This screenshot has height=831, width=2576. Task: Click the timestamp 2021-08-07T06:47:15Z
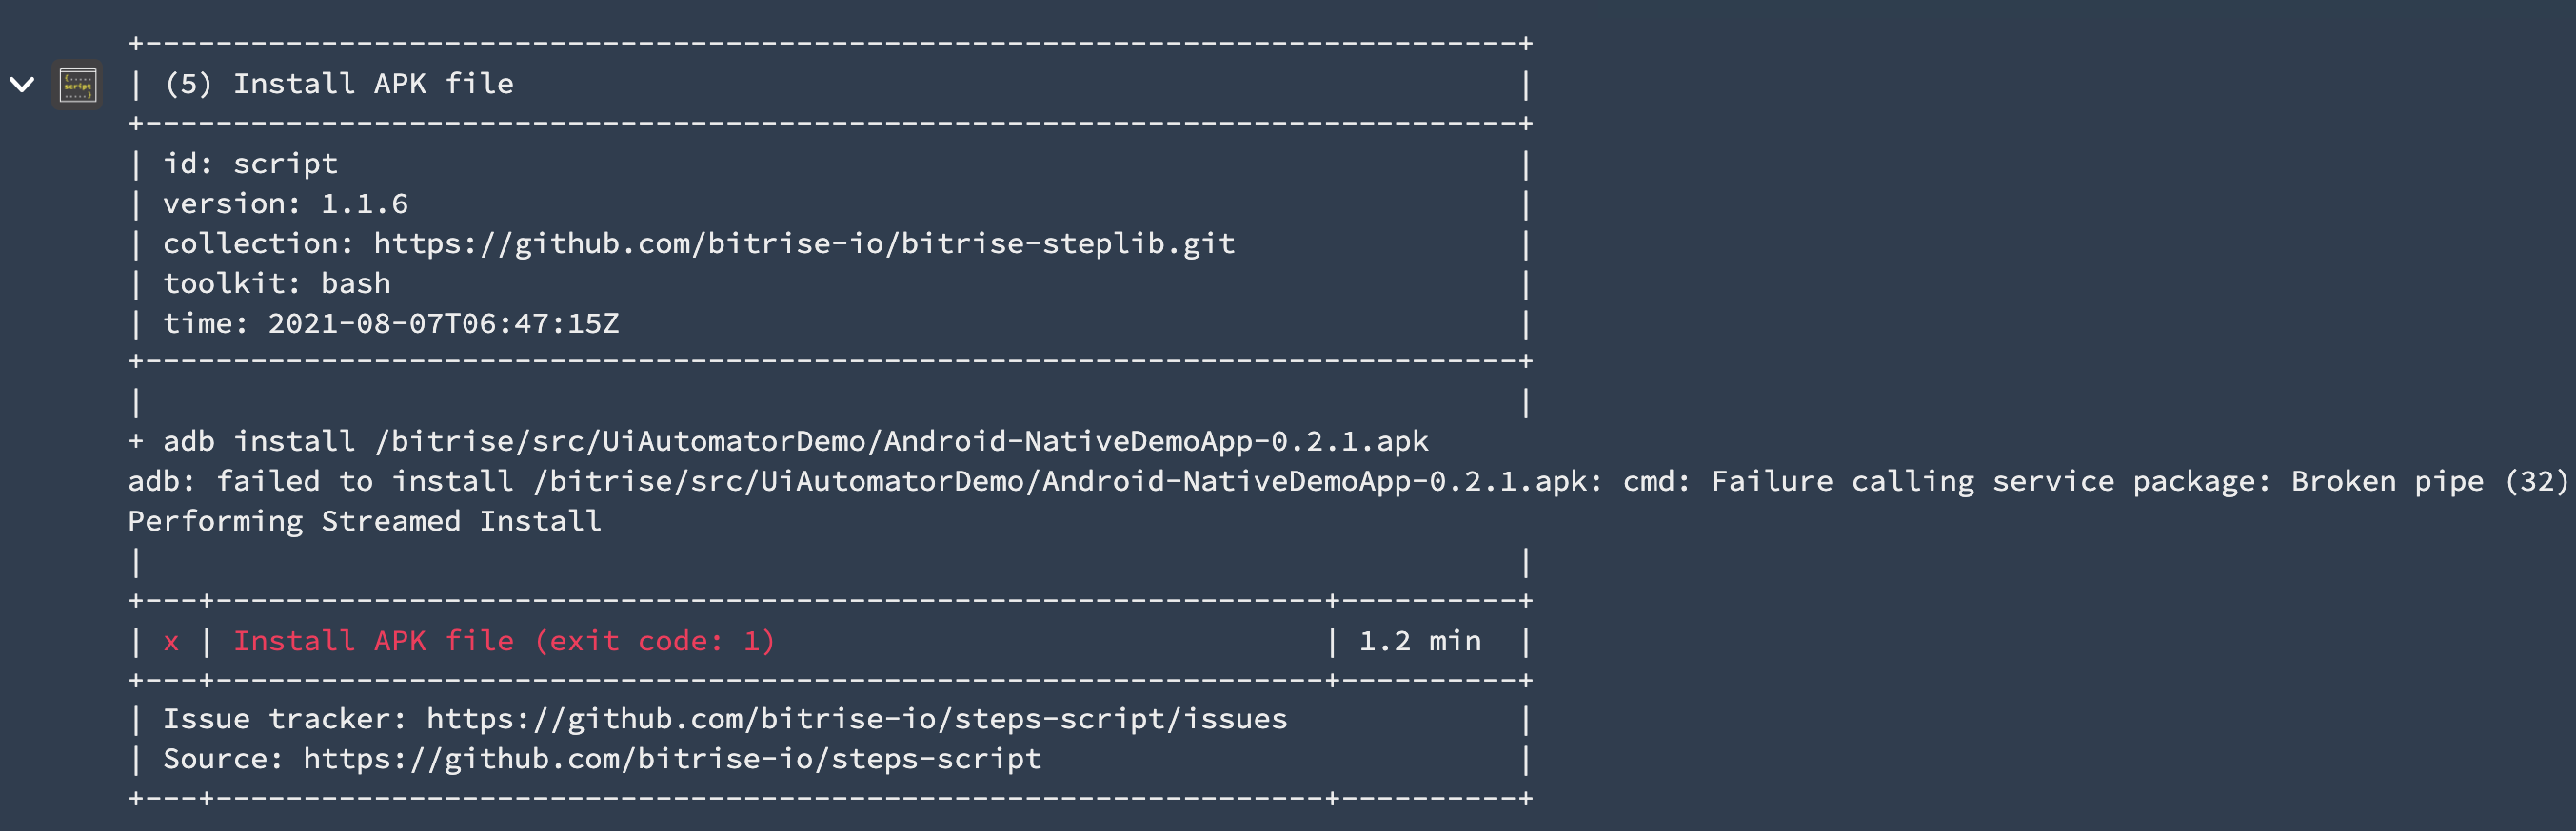tap(443, 323)
